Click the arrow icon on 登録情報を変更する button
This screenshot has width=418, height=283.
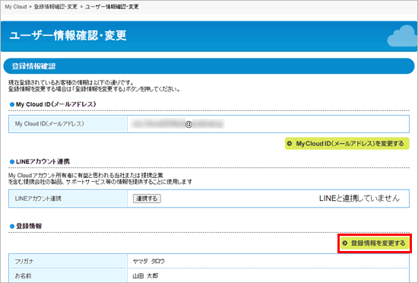coord(345,243)
